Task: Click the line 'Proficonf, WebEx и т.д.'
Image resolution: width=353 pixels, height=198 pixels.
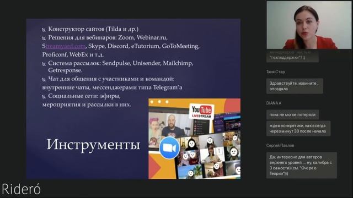Action: [x=73, y=54]
